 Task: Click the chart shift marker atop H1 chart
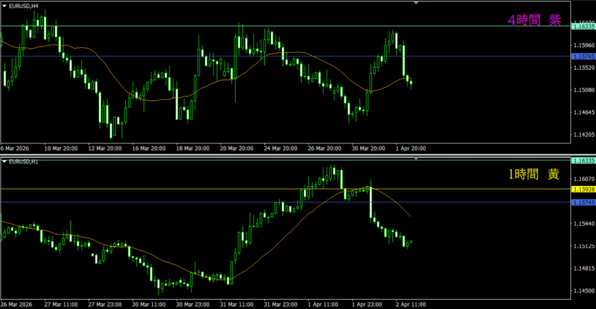click(416, 158)
